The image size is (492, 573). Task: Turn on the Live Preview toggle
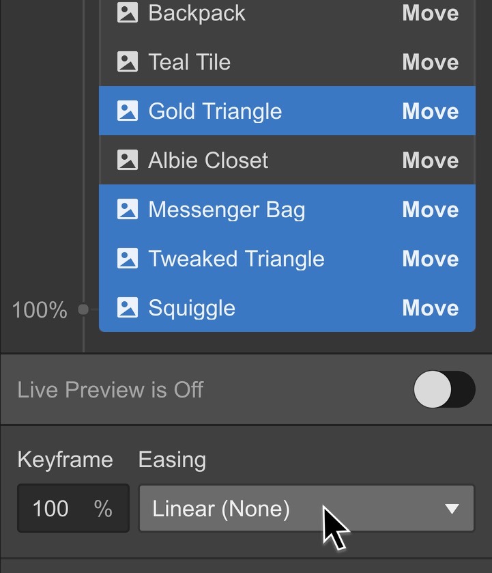[444, 389]
